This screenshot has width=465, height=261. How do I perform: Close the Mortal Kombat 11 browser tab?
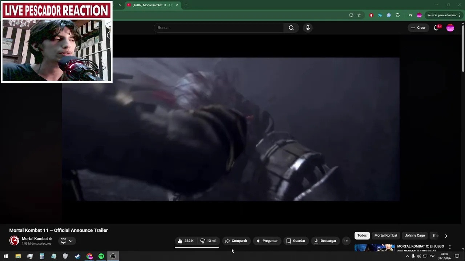(177, 5)
